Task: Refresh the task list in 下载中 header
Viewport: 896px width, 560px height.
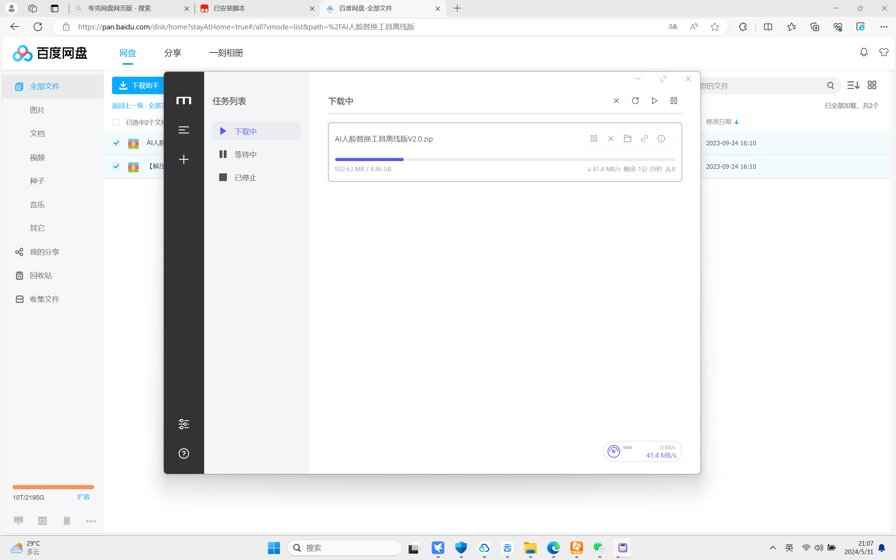Action: [635, 101]
